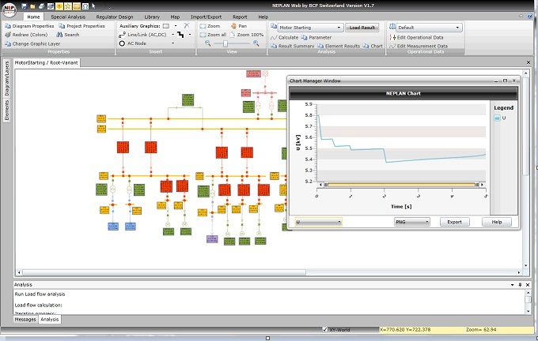Click the zoom-in magnifier icon

(256, 43)
